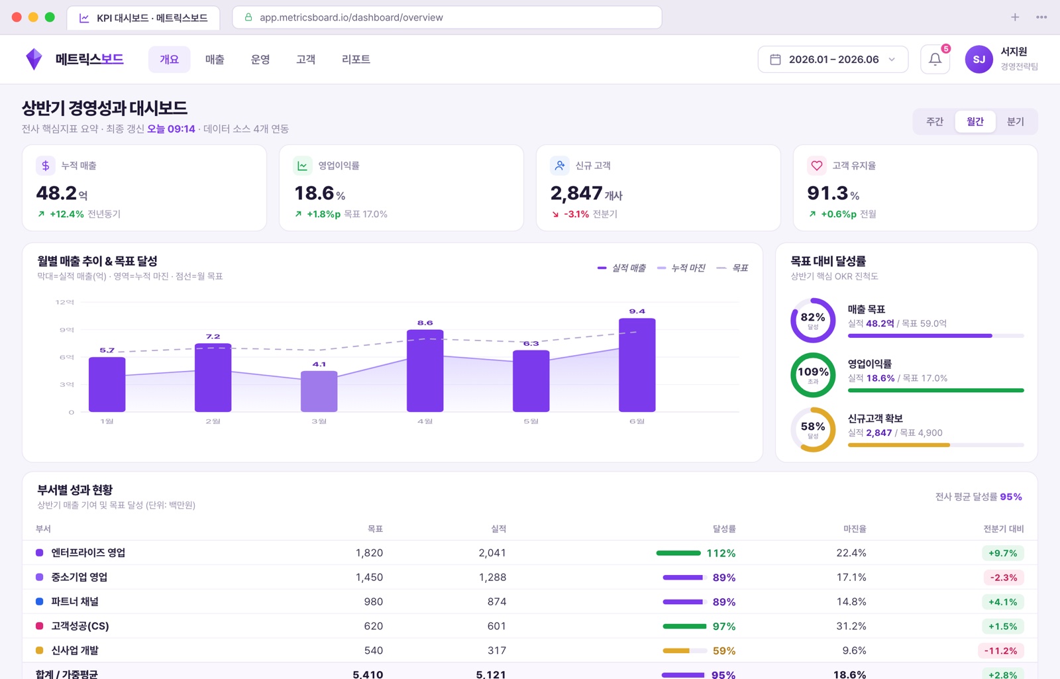This screenshot has width=1060, height=679.
Task: Click the 매출 목표 progress bar
Action: 936,336
